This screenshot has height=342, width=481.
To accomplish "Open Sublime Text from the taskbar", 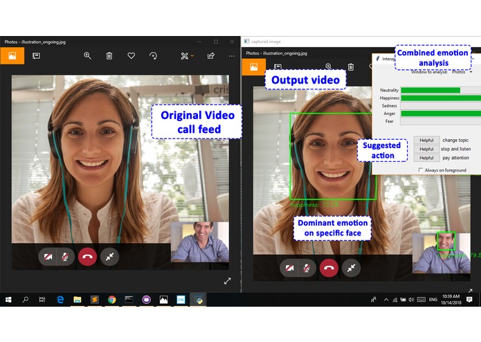I will click(95, 300).
